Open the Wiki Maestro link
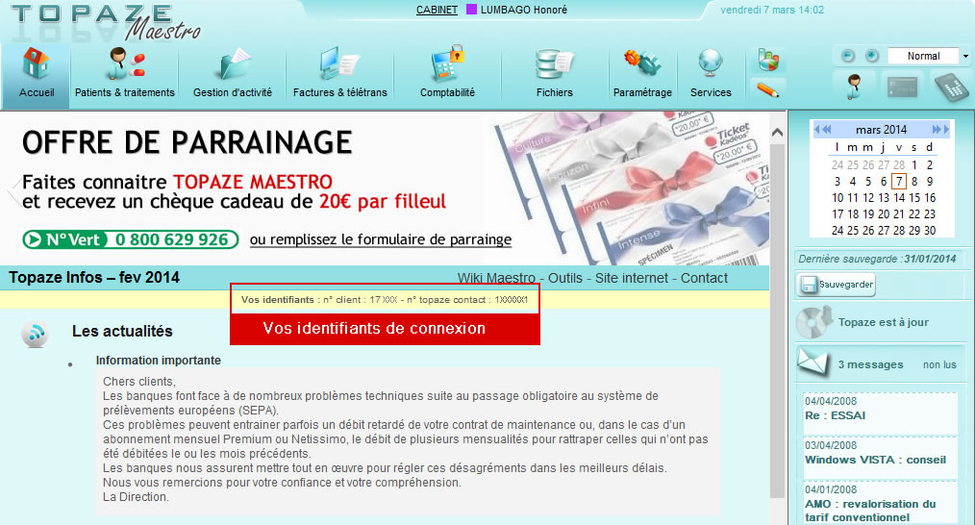Screen dimensions: 975x525 [496, 278]
